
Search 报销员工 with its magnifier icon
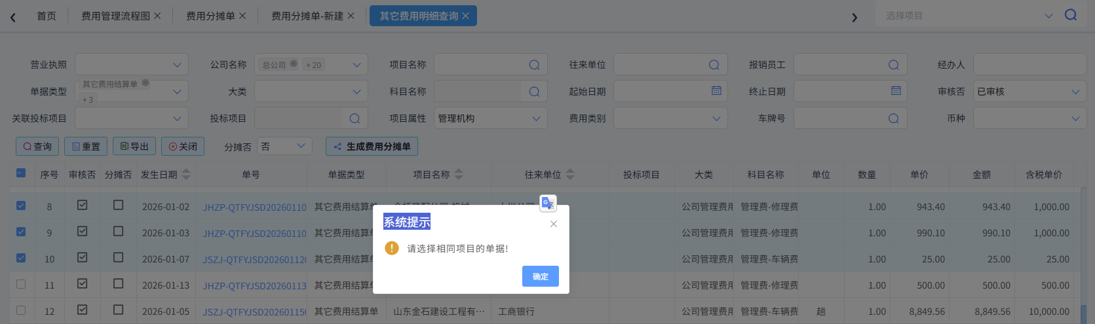pyautogui.click(x=893, y=65)
